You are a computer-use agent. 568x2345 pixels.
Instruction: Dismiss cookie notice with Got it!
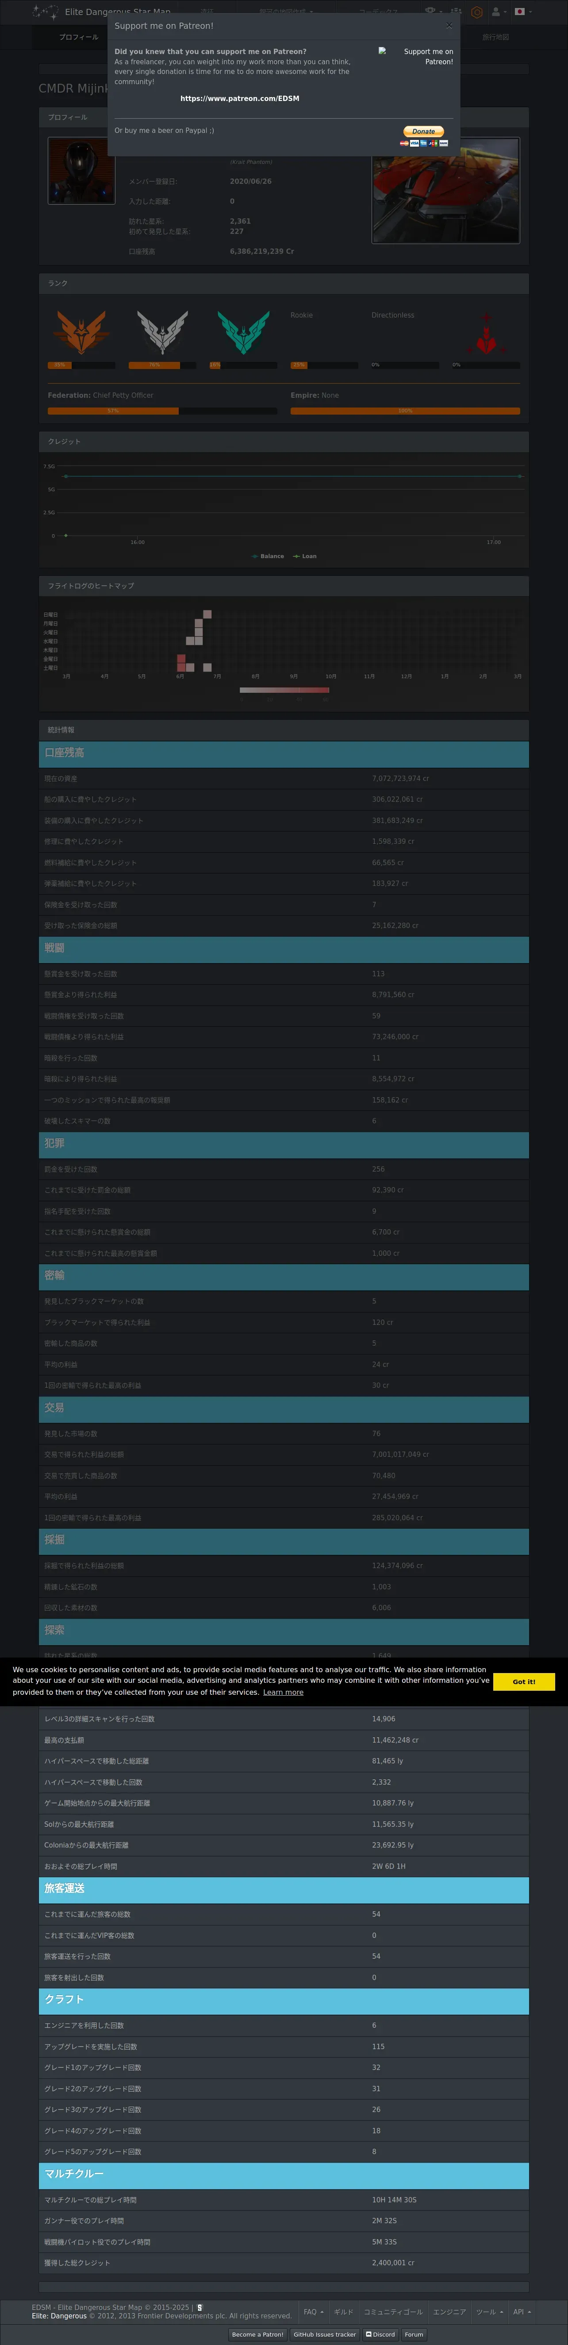(x=523, y=1681)
